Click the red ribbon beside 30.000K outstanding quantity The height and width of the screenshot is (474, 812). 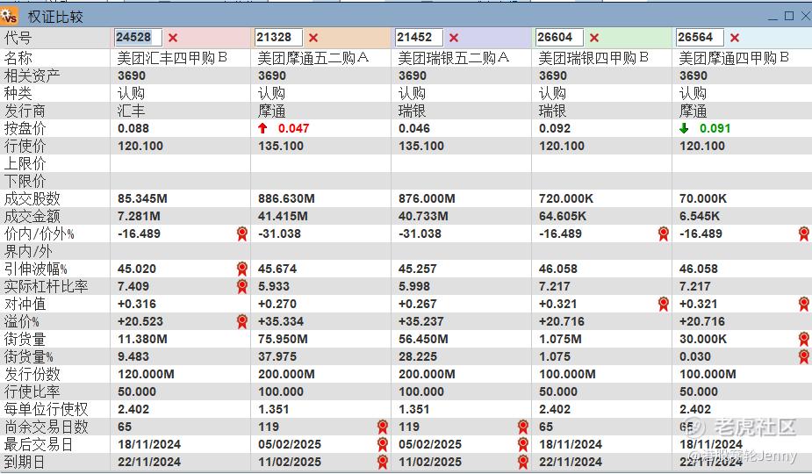804,340
